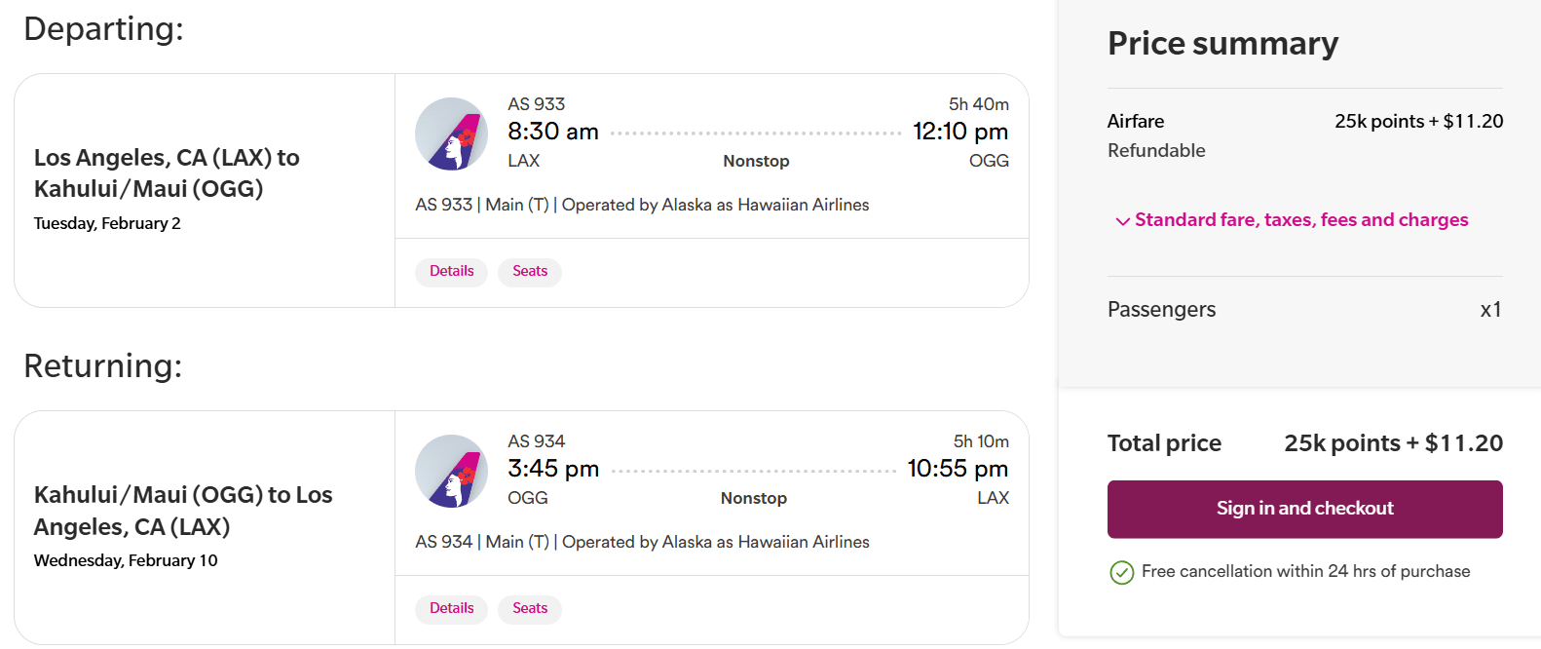Click the 8:30 am departure time
This screenshot has height=649, width=1541.
tap(552, 132)
